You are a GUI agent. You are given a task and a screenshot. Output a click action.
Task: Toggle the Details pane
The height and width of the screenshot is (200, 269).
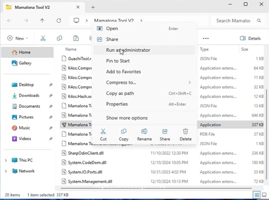pyautogui.click(x=250, y=38)
